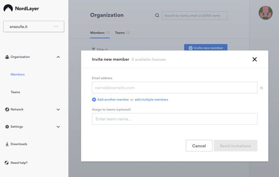Open the user avatar profile menu
279x177 pixels.
point(265,13)
